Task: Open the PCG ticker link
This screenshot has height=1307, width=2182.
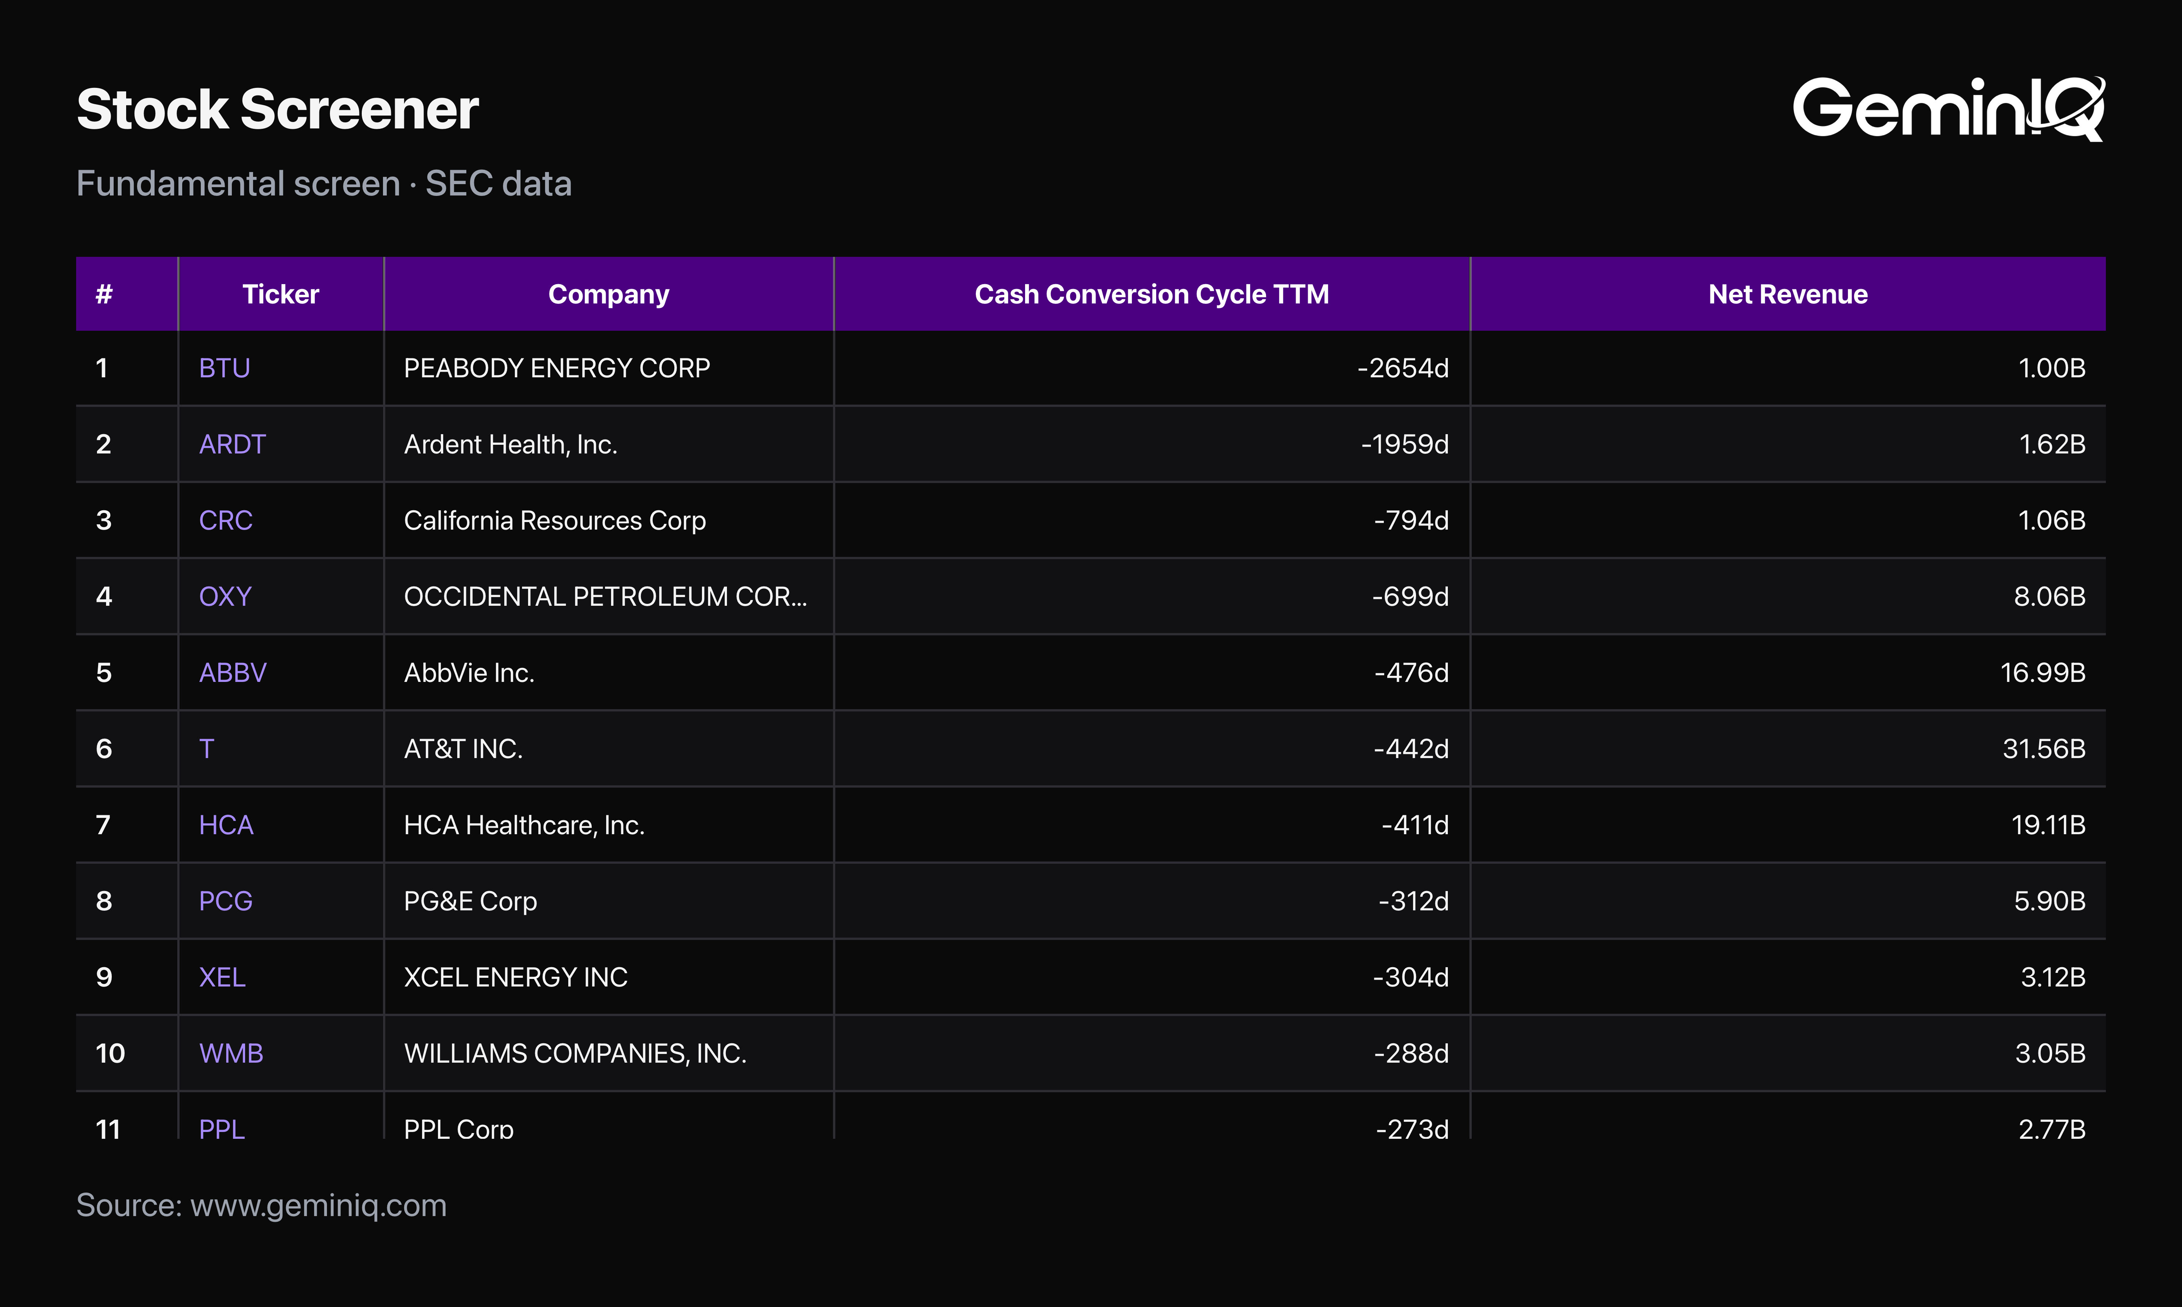Action: [225, 901]
